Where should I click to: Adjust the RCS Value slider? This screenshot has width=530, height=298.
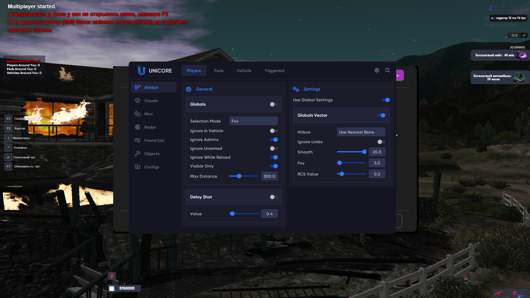click(x=352, y=174)
